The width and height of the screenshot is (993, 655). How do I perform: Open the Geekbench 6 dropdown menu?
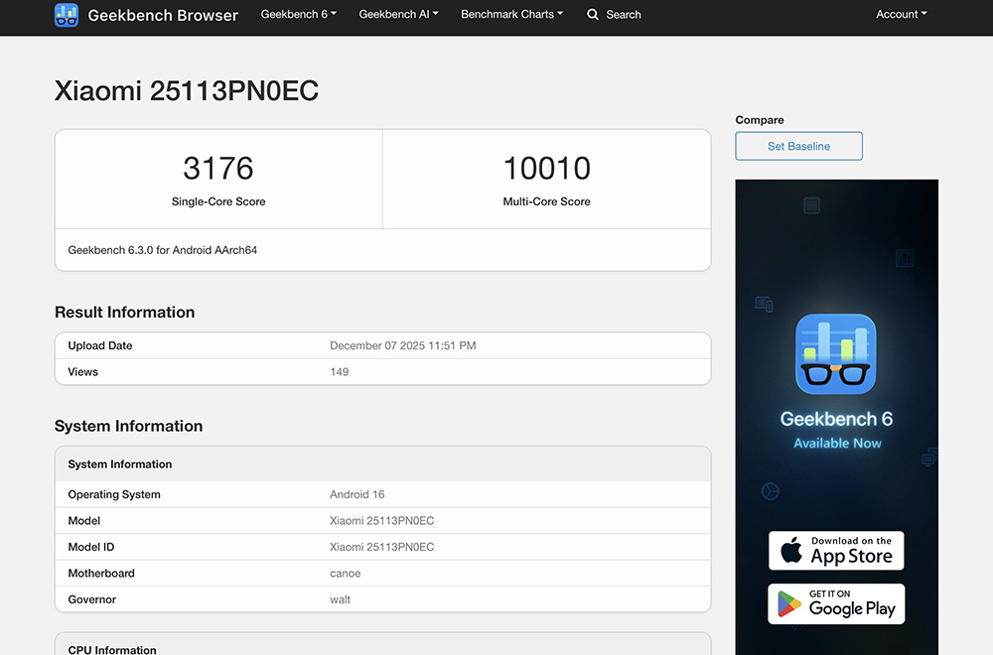pyautogui.click(x=298, y=15)
